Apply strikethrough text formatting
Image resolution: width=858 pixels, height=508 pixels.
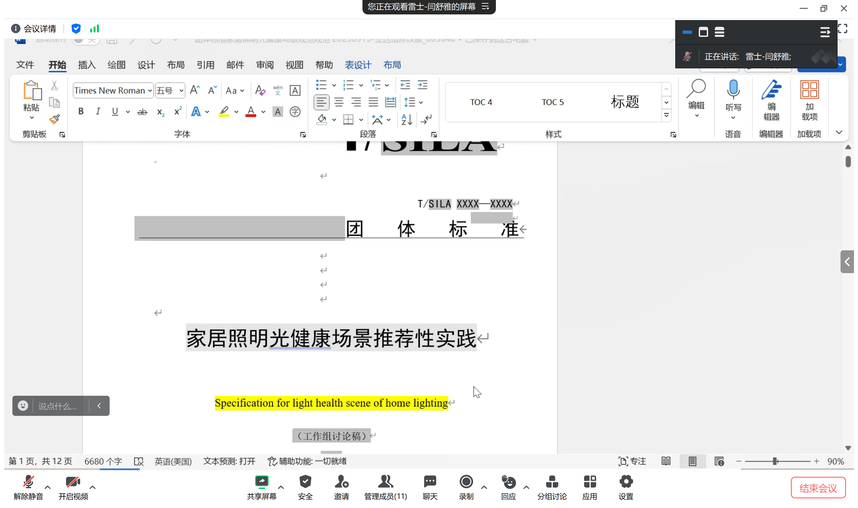(142, 112)
